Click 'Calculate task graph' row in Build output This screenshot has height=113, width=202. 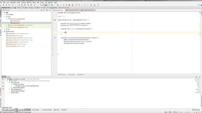pos(19,91)
